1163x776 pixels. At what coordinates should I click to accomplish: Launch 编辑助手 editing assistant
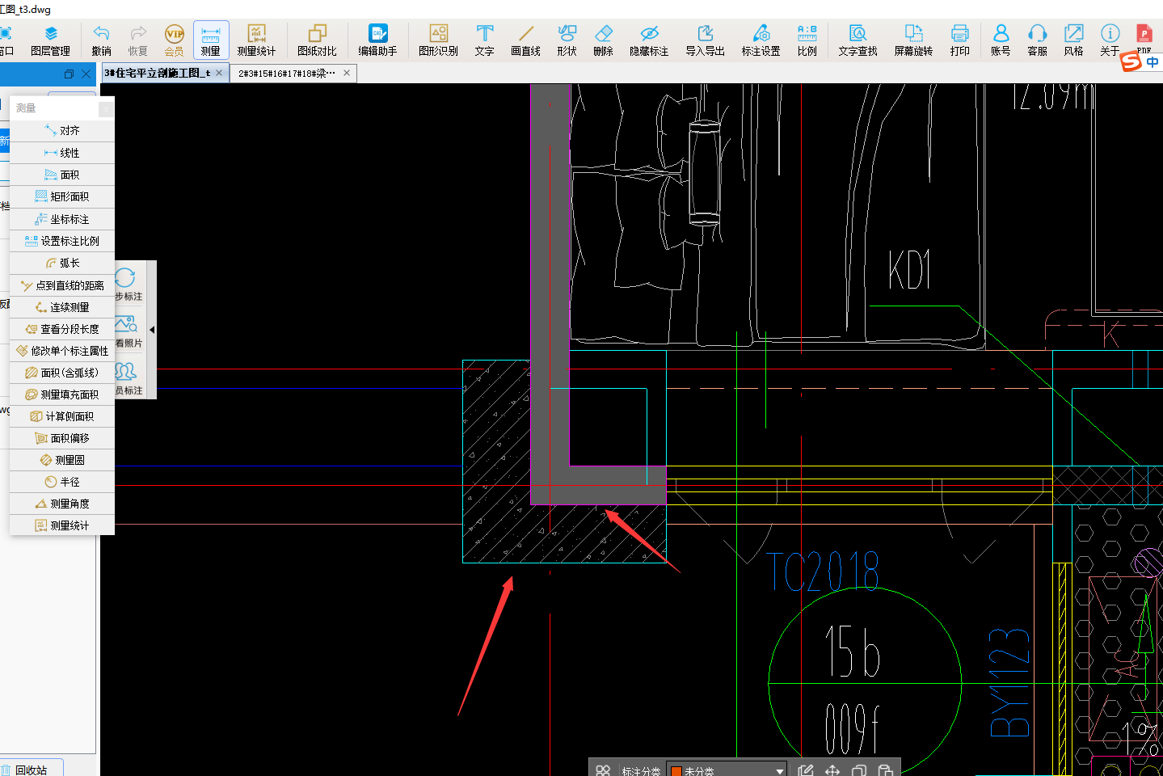click(x=377, y=40)
